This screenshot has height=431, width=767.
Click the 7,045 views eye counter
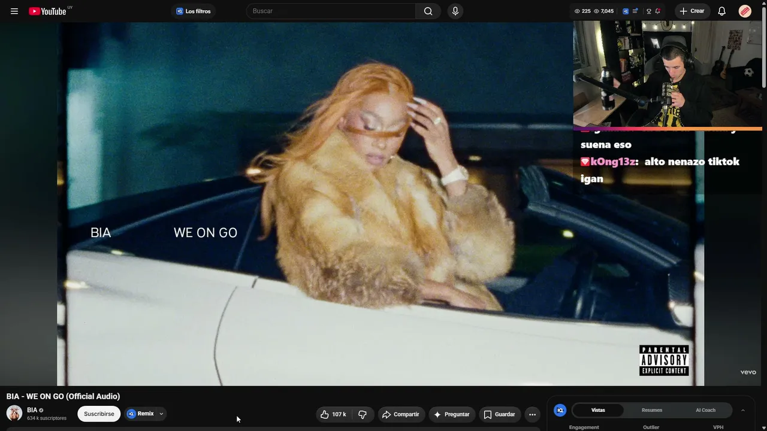(604, 11)
